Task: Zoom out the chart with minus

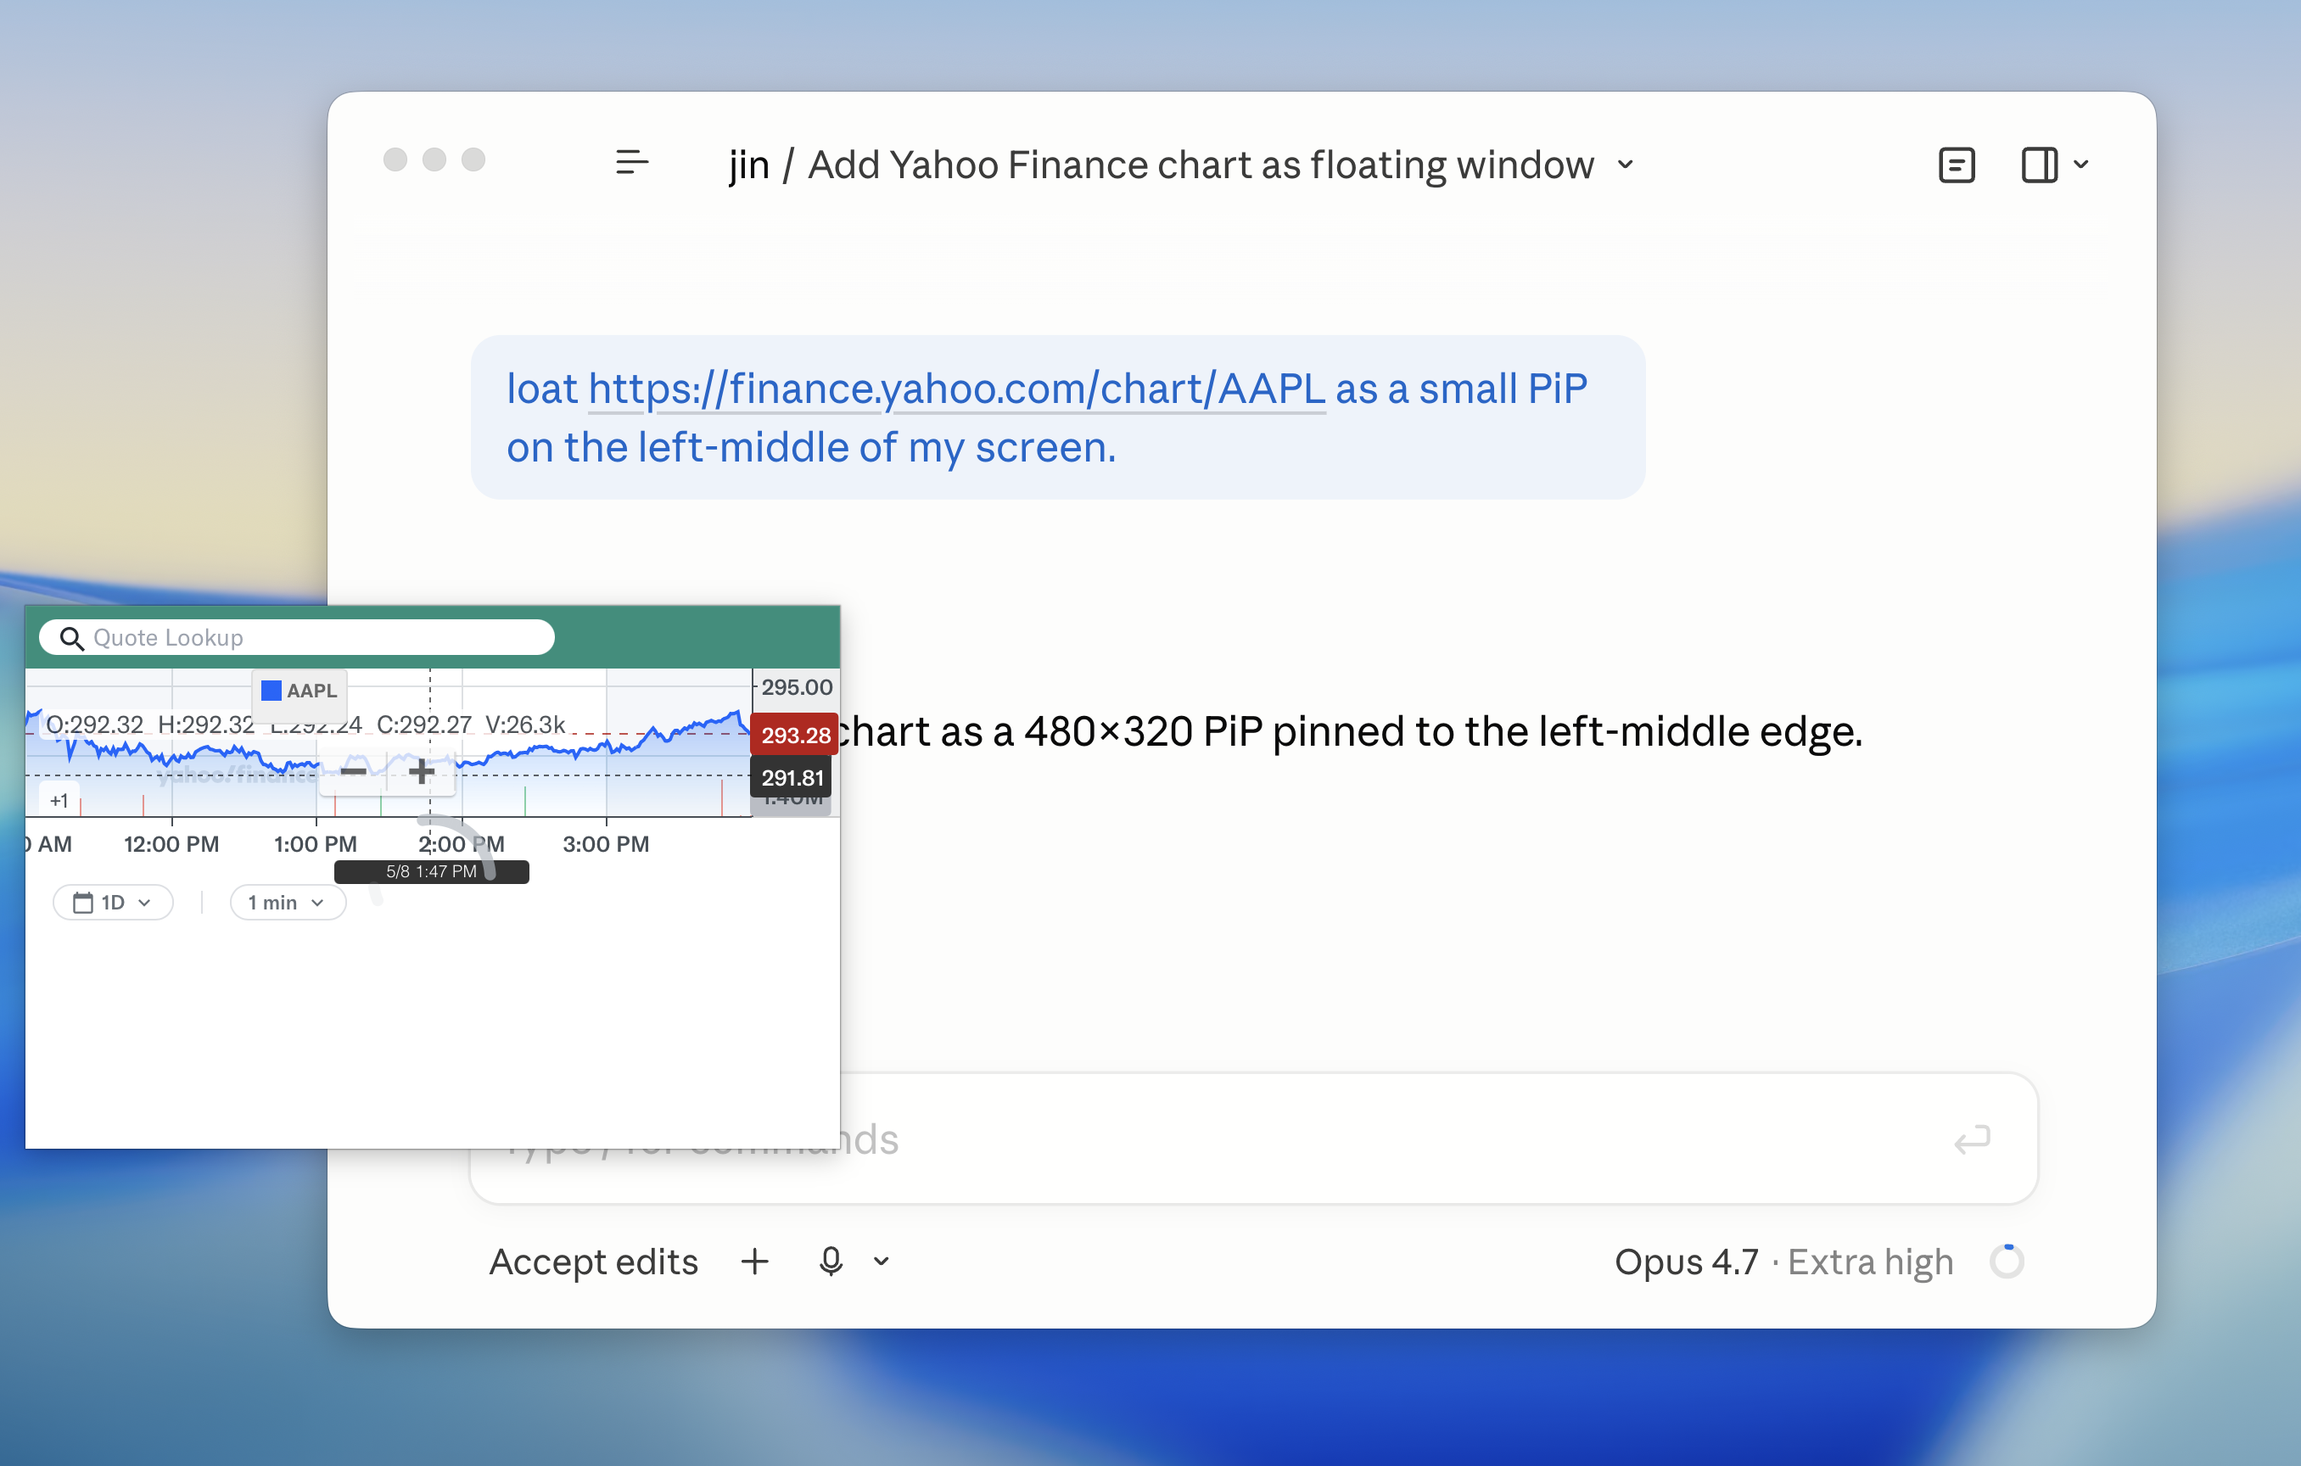Action: tap(353, 770)
